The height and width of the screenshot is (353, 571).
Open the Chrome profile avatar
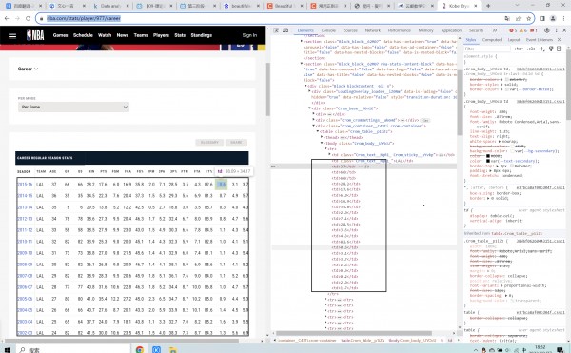(x=553, y=19)
